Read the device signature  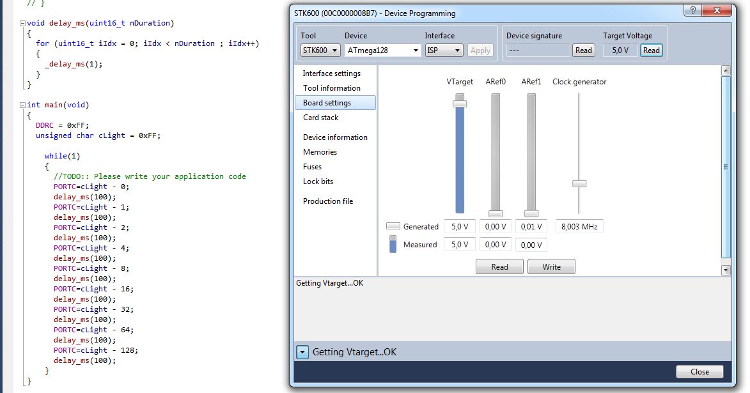coord(584,50)
